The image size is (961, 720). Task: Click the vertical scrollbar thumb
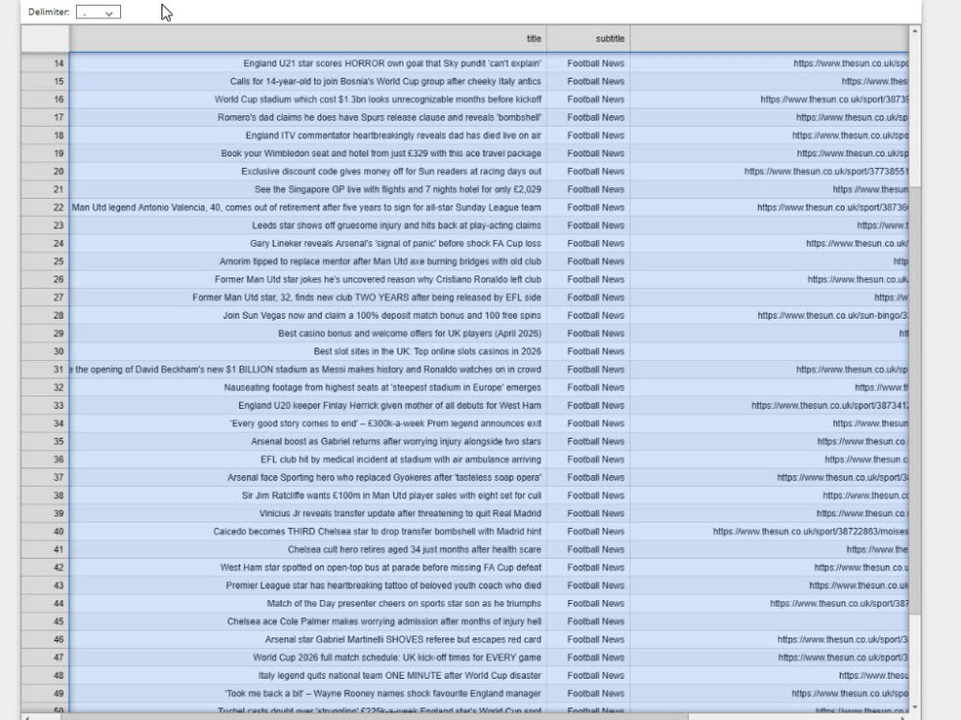pyautogui.click(x=915, y=401)
